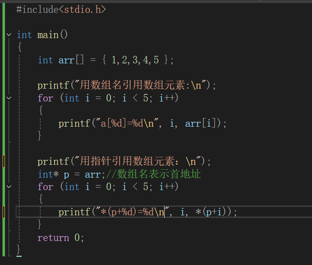Screen dimensions: 312x265
Task: Click the '*(p+i)' argument in last printf
Action: click(x=212, y=212)
